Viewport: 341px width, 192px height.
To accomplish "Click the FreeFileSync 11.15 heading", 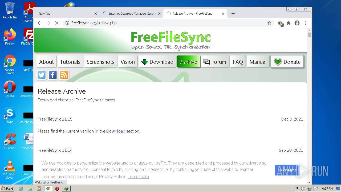I will [55, 119].
